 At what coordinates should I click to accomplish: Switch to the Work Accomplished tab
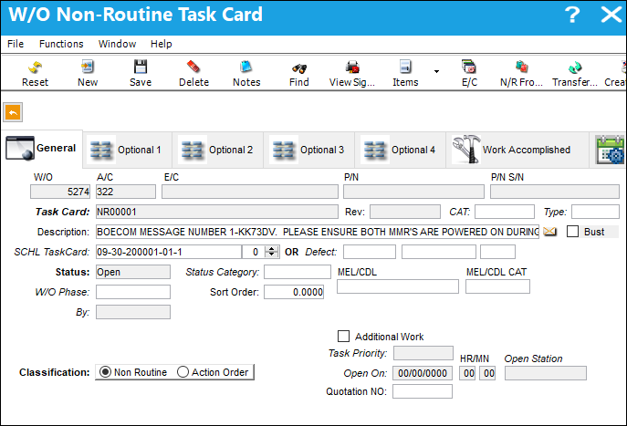click(x=517, y=150)
